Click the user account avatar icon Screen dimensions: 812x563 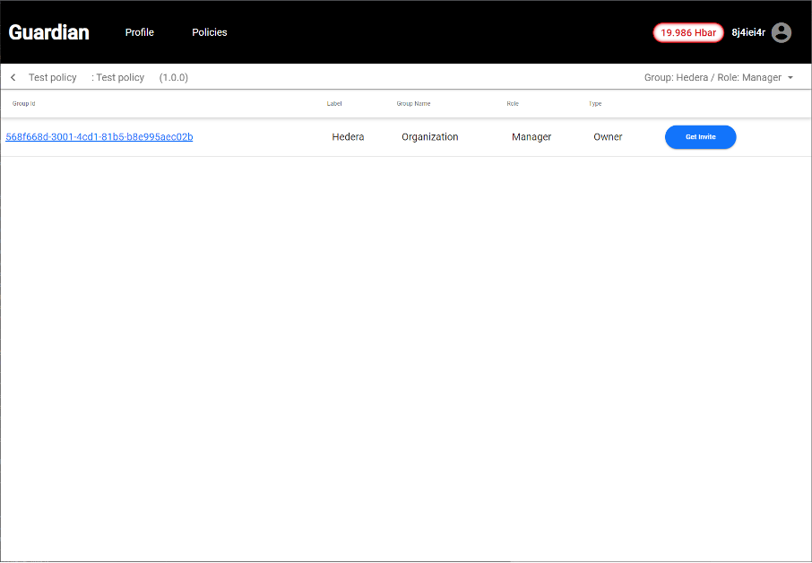click(782, 32)
